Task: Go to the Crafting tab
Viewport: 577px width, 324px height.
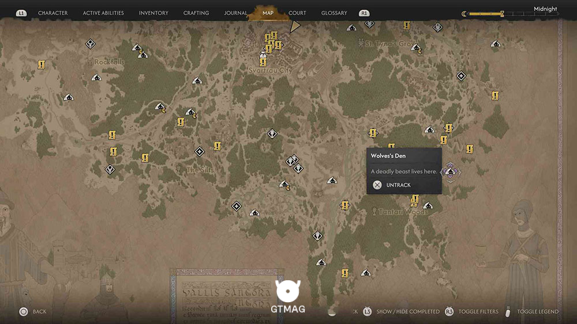Action: (x=196, y=13)
